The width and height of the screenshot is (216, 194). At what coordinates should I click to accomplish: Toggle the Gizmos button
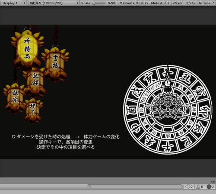[204, 3]
